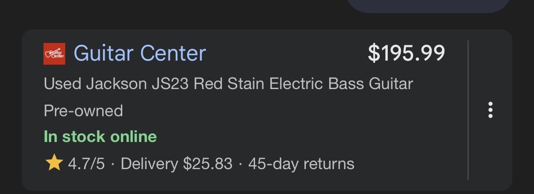Tap the rounded button at top edge
The height and width of the screenshot is (194, 534).
(428, 5)
